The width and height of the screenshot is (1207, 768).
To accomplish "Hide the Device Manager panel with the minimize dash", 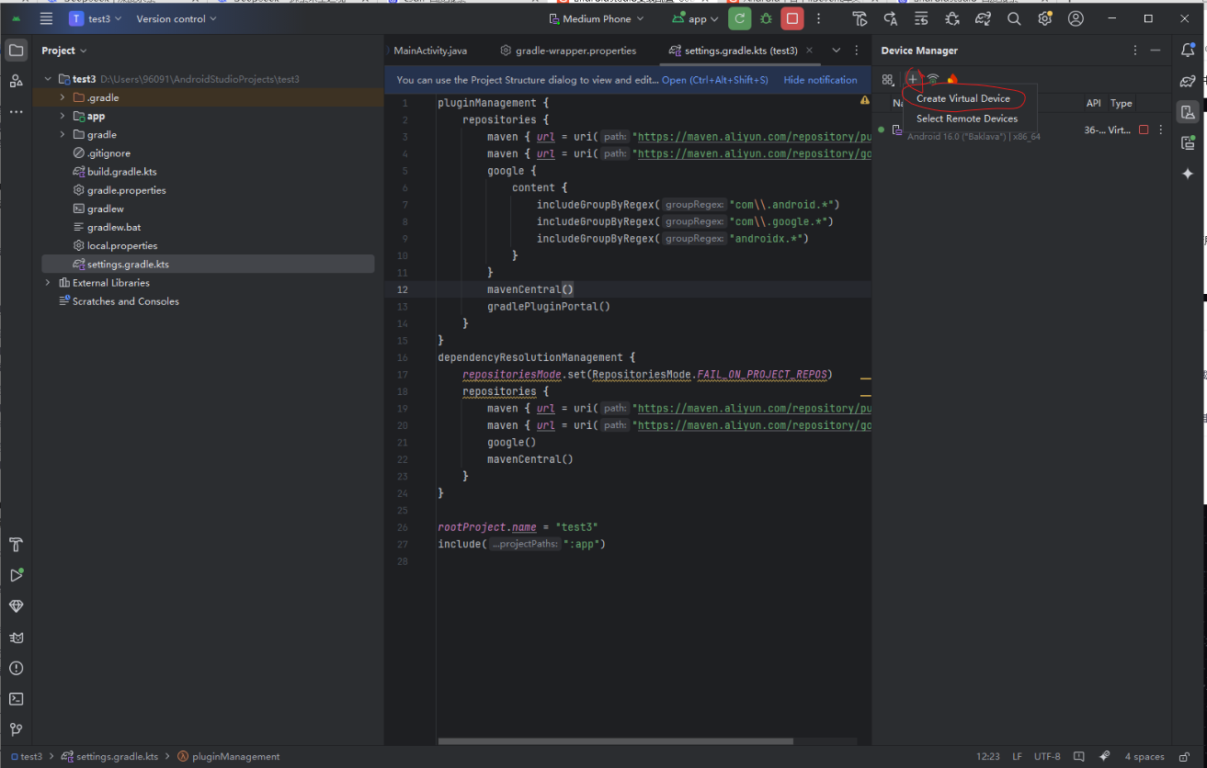I will pos(1156,51).
